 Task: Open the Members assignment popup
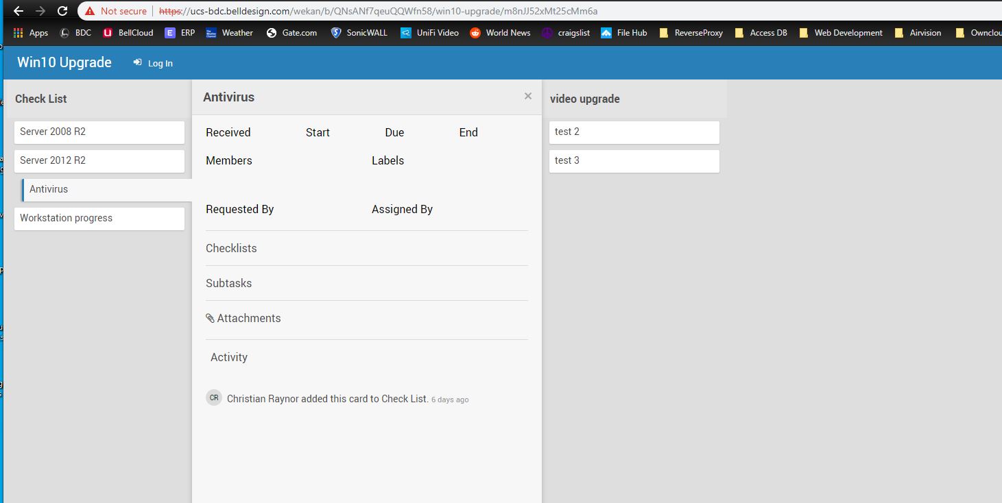228,160
